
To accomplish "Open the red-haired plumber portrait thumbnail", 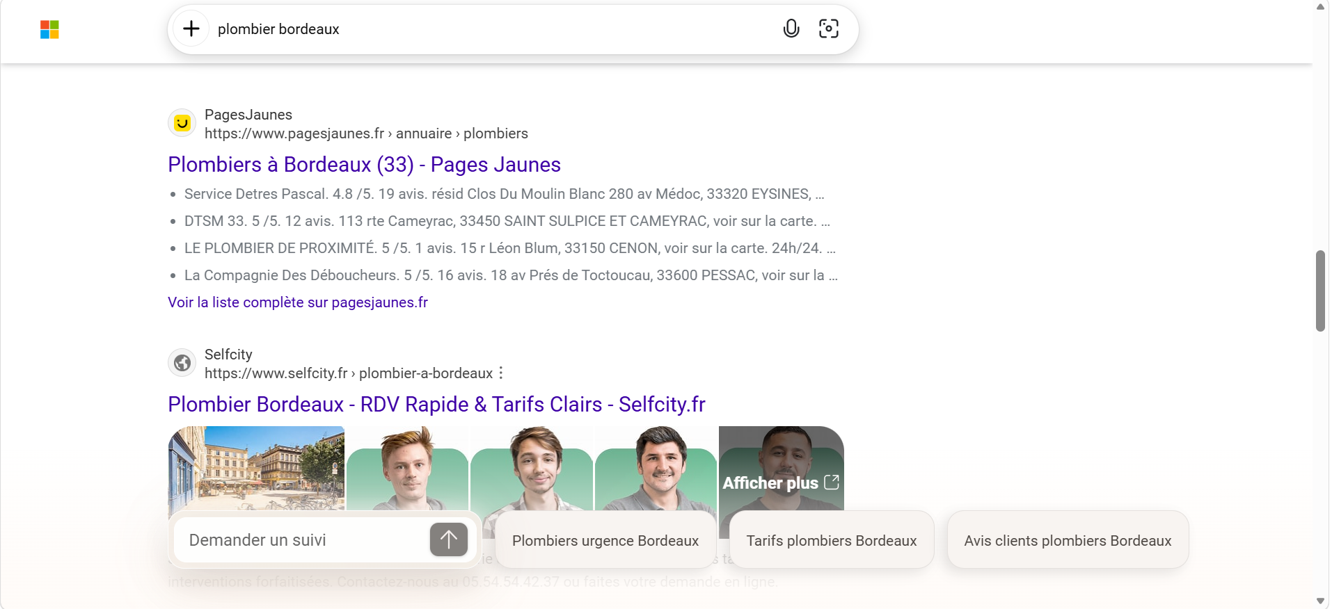I will click(x=407, y=469).
